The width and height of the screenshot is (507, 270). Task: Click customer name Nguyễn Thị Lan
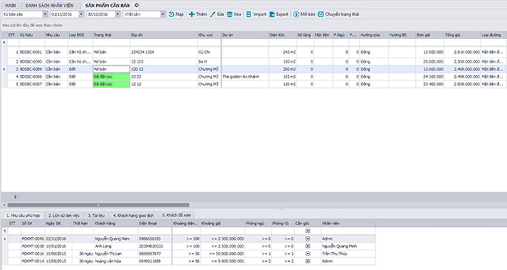click(108, 254)
